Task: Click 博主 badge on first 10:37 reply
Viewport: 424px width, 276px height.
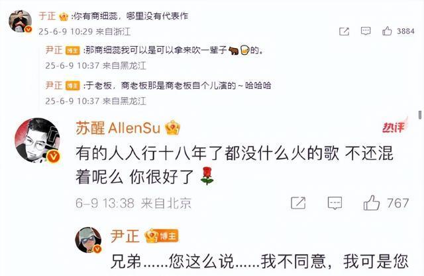Action: 72,50
